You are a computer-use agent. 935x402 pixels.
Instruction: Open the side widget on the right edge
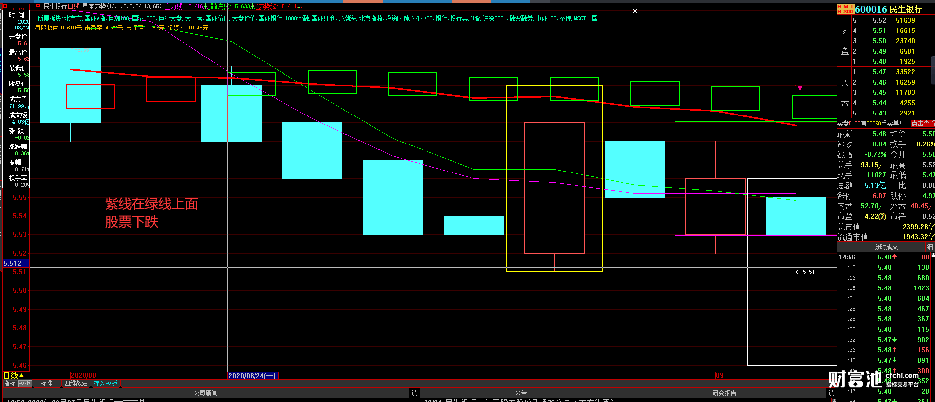(933, 70)
